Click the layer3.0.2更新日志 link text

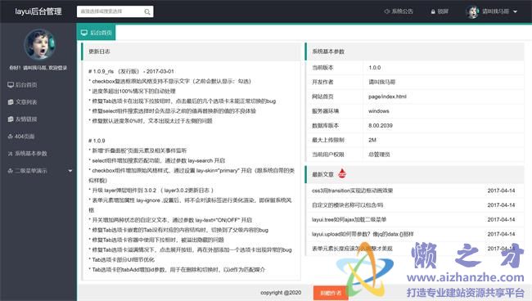[x=187, y=190]
